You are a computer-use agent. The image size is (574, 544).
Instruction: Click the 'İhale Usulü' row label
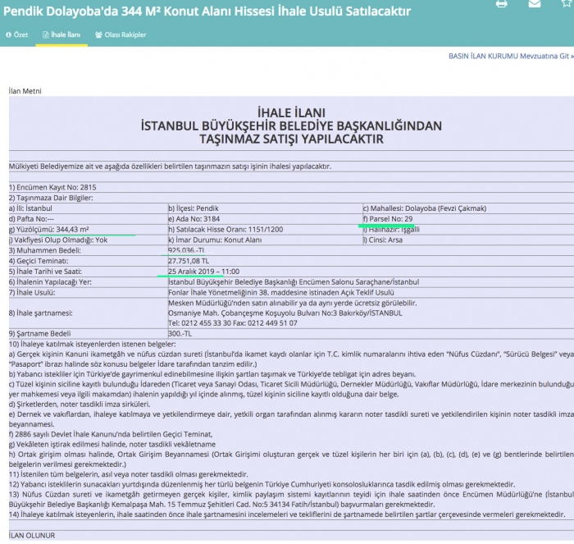point(32,293)
